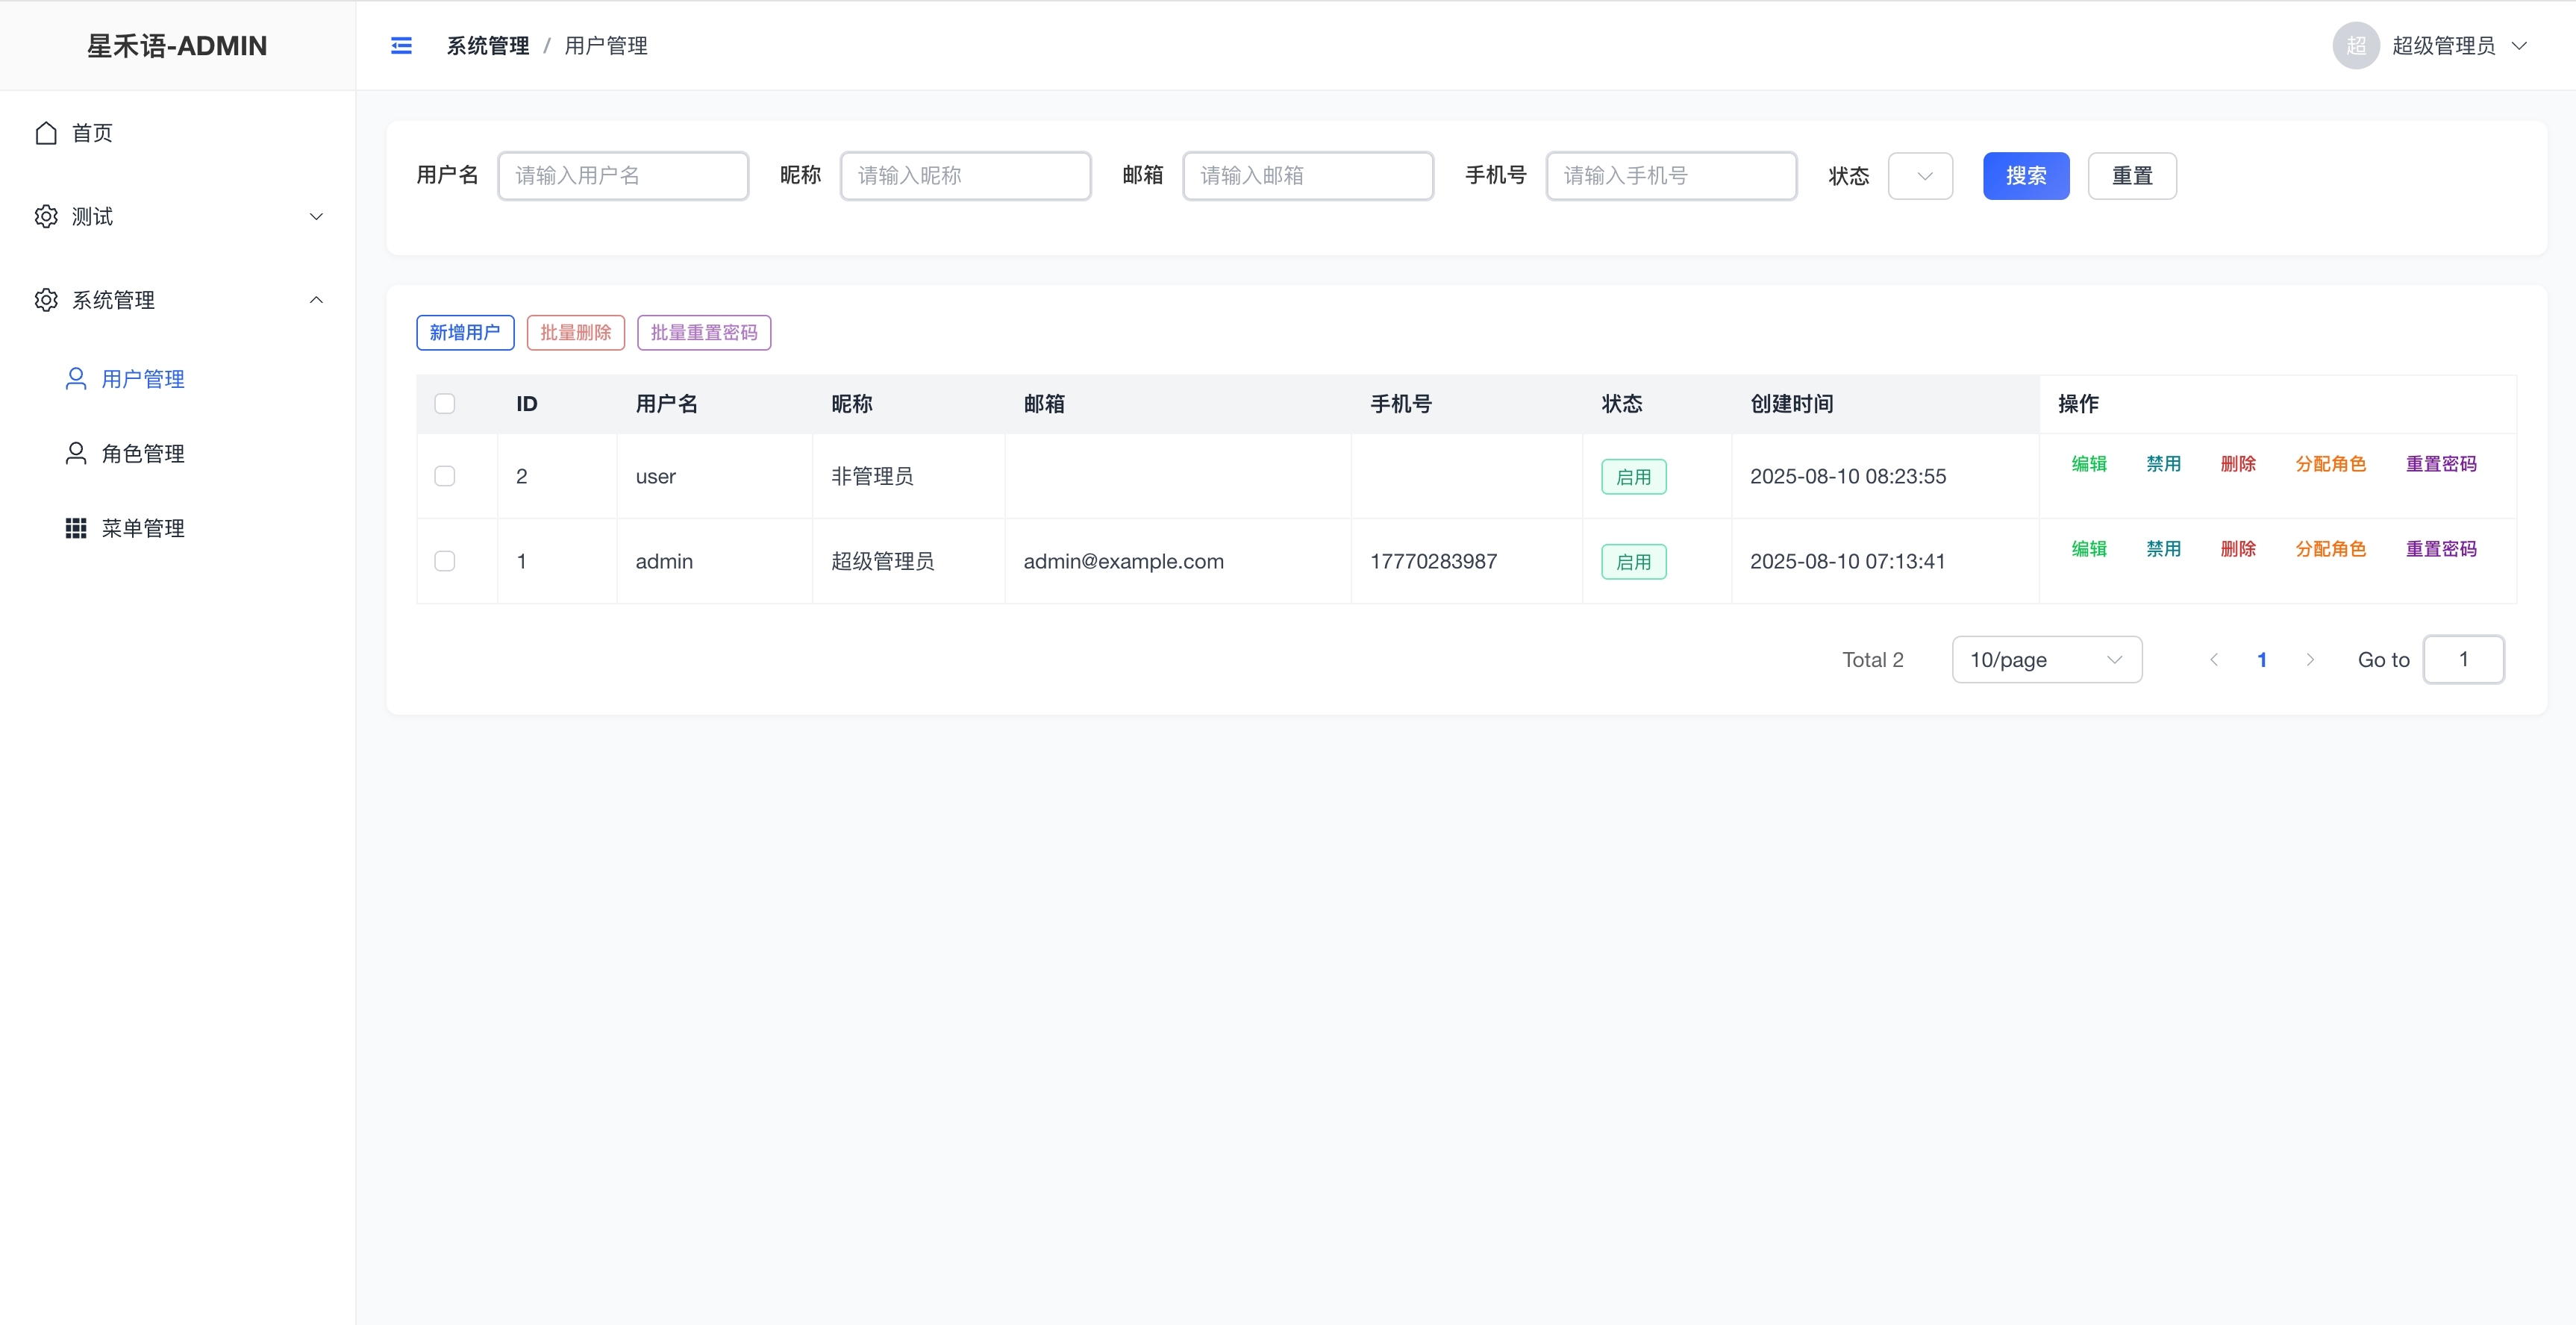This screenshot has height=1325, width=2576.
Task: Check the checkbox for the admin row
Action: [x=445, y=561]
